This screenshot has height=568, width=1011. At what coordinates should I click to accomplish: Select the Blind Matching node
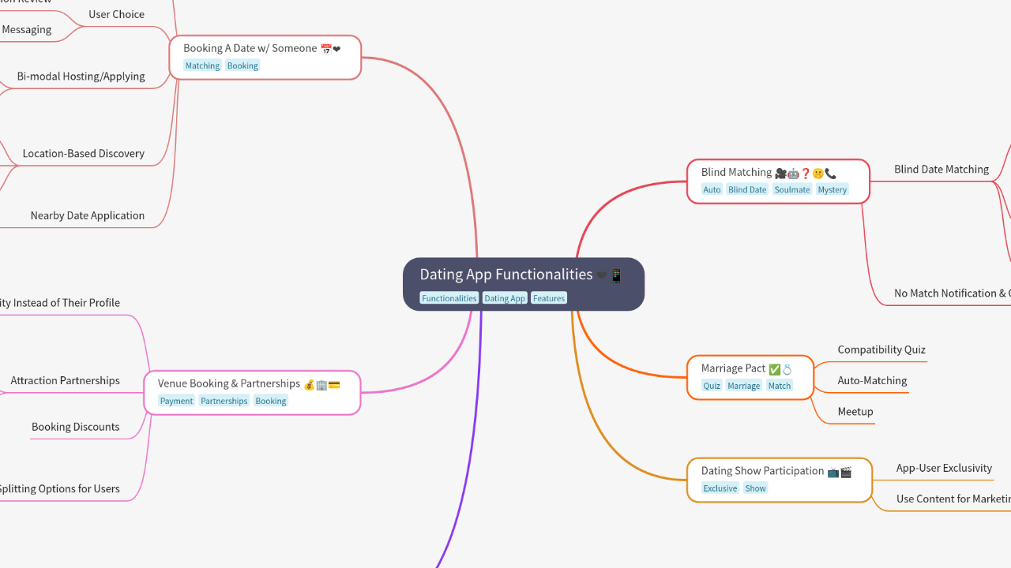click(x=778, y=181)
